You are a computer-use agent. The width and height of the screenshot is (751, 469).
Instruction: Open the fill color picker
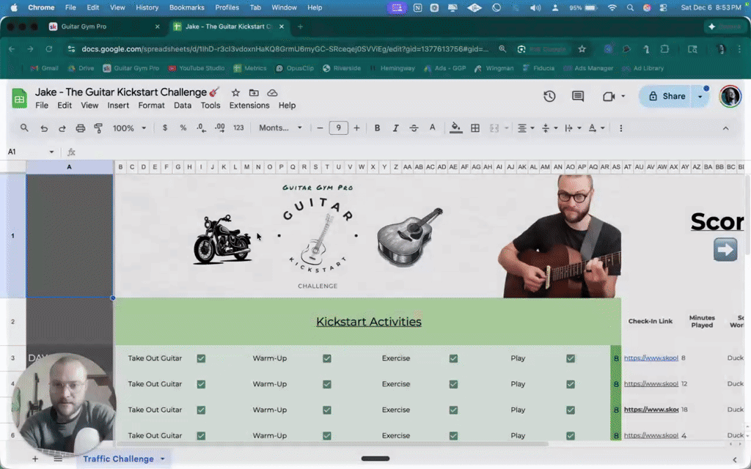click(x=456, y=128)
